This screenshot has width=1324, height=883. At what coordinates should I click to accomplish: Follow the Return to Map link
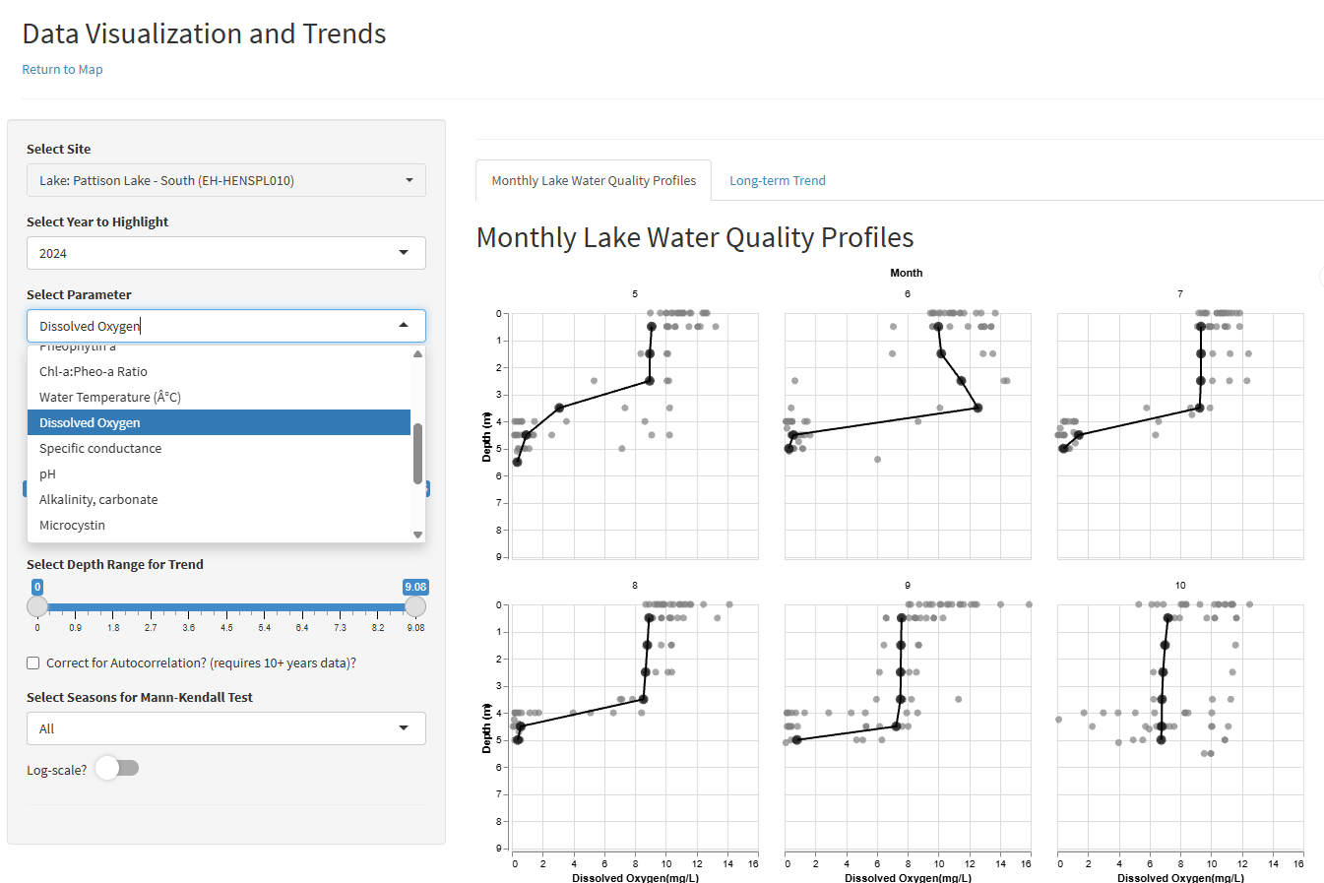click(x=62, y=69)
